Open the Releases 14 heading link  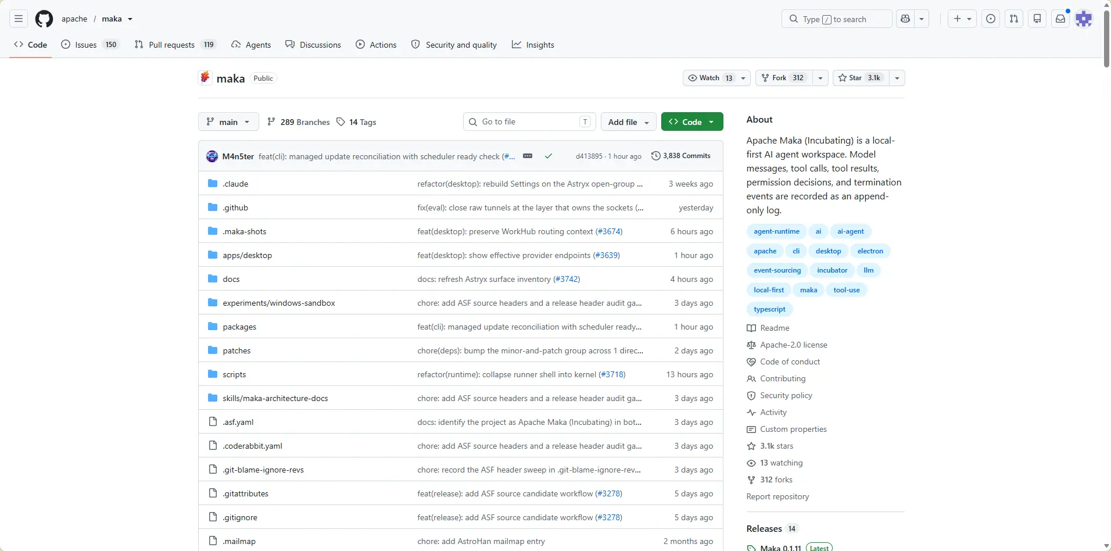tap(772, 528)
